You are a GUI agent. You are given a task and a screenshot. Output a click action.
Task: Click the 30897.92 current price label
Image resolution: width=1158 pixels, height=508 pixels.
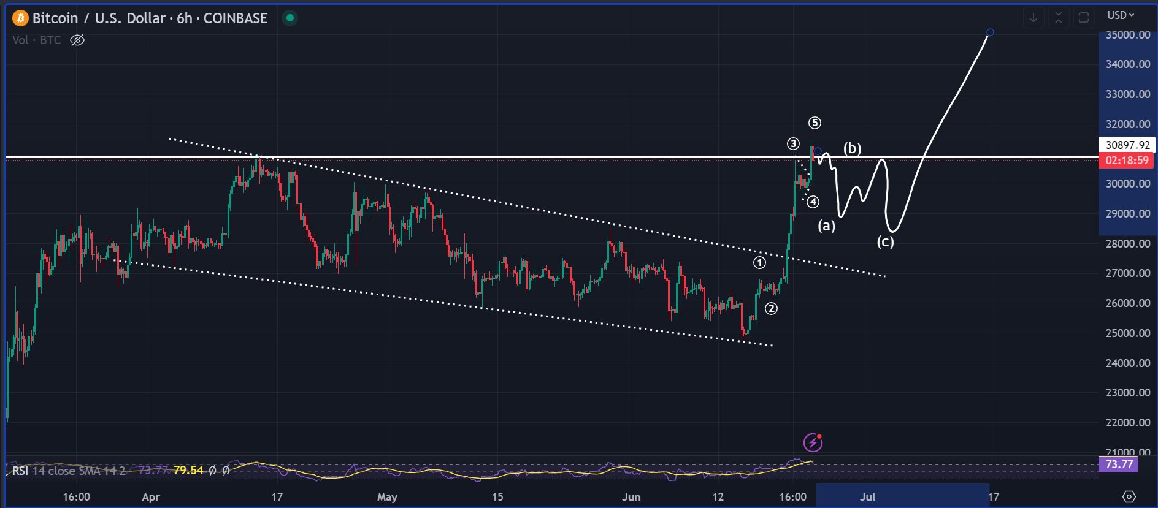point(1127,145)
